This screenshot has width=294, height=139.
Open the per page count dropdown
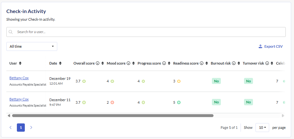(x=262, y=128)
